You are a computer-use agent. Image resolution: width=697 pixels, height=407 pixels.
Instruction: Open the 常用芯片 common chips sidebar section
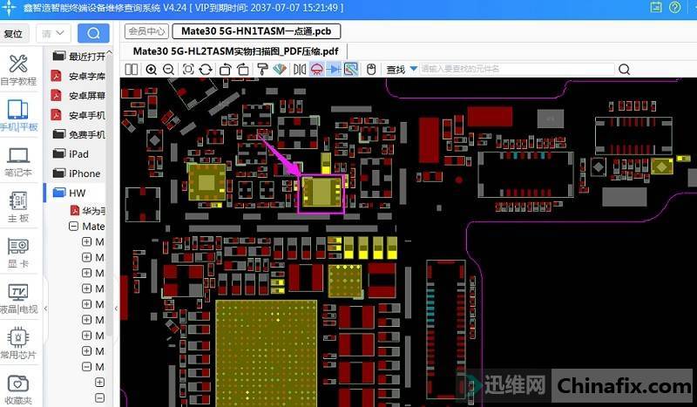pos(17,343)
